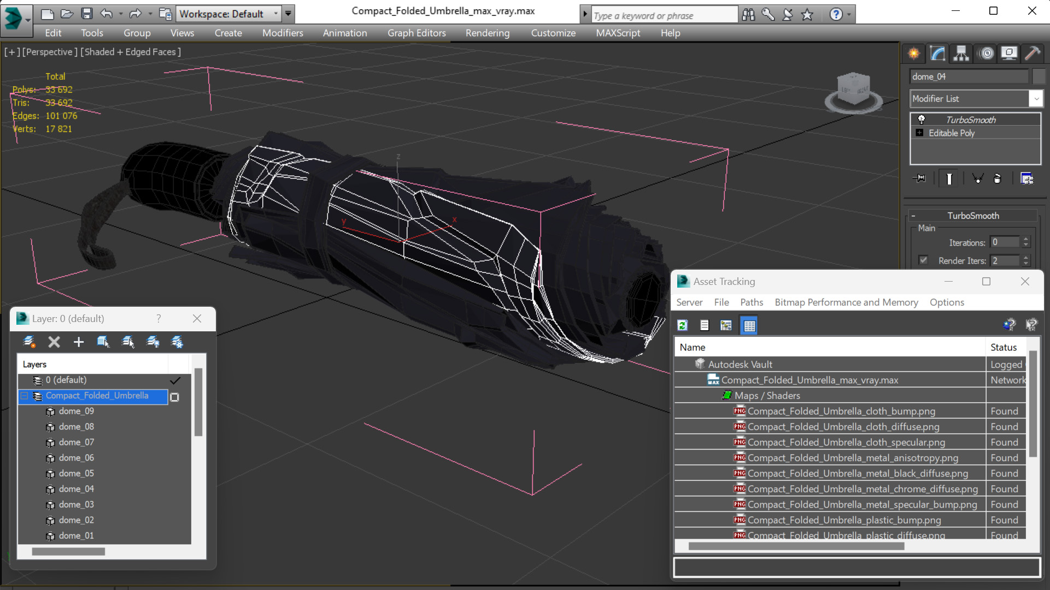Open the redo history dropdown arrow
Screen dimensions: 1050x590
coord(150,14)
